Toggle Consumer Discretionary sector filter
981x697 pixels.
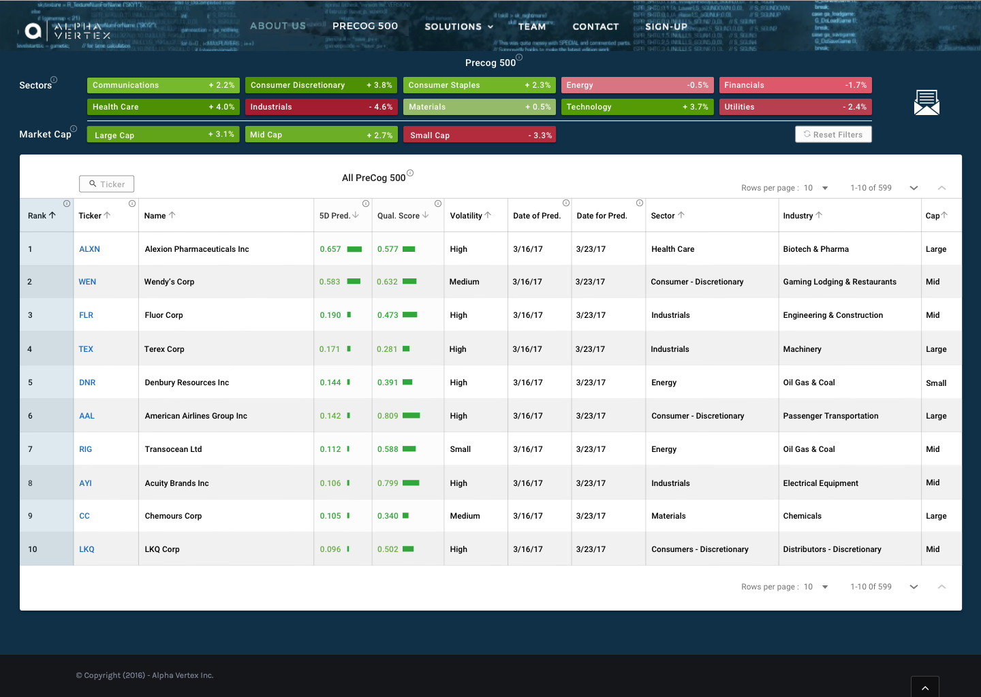coord(322,85)
